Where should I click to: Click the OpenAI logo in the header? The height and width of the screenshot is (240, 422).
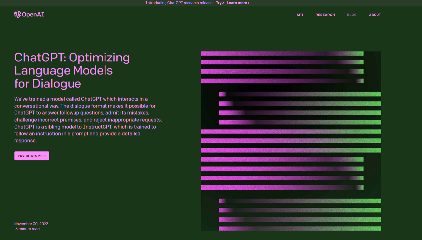click(29, 14)
